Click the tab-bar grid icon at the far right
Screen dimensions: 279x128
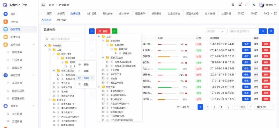pyautogui.click(x=275, y=13)
